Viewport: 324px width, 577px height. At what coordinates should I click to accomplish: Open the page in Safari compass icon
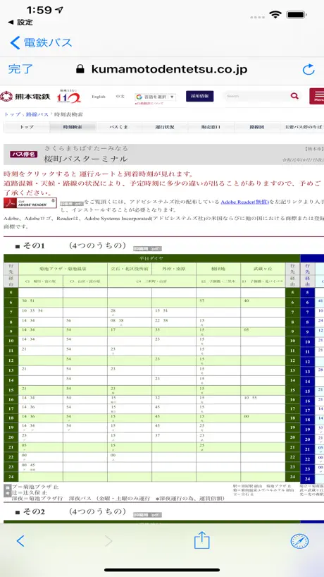[x=299, y=541]
